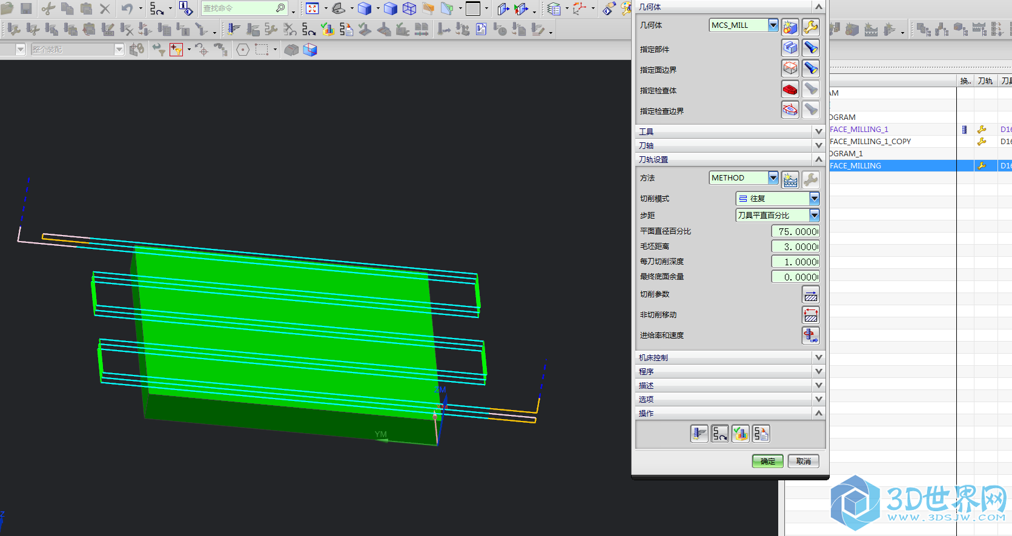Click the new method icon beside METHOD
1012x536 pixels.
click(790, 179)
